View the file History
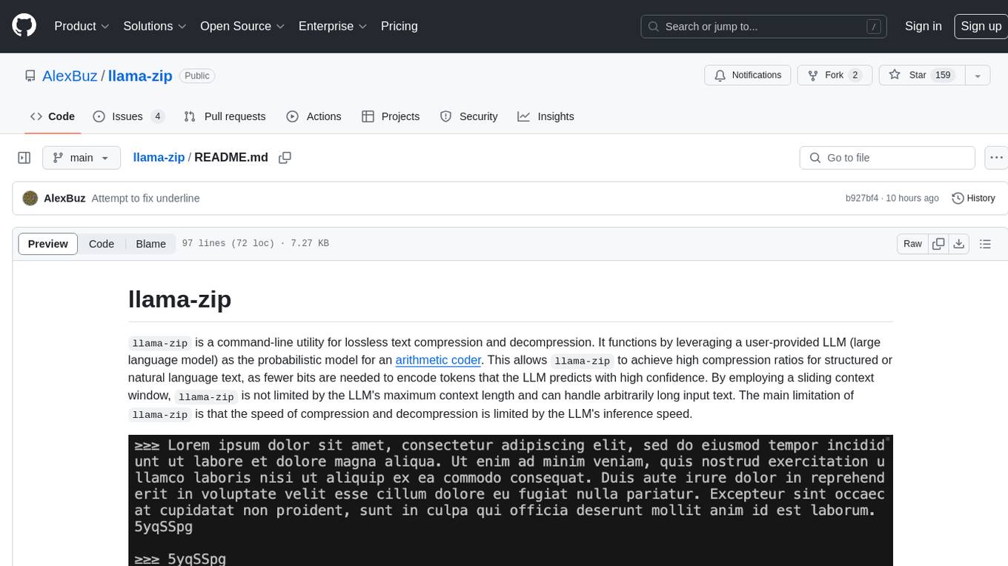 (973, 199)
